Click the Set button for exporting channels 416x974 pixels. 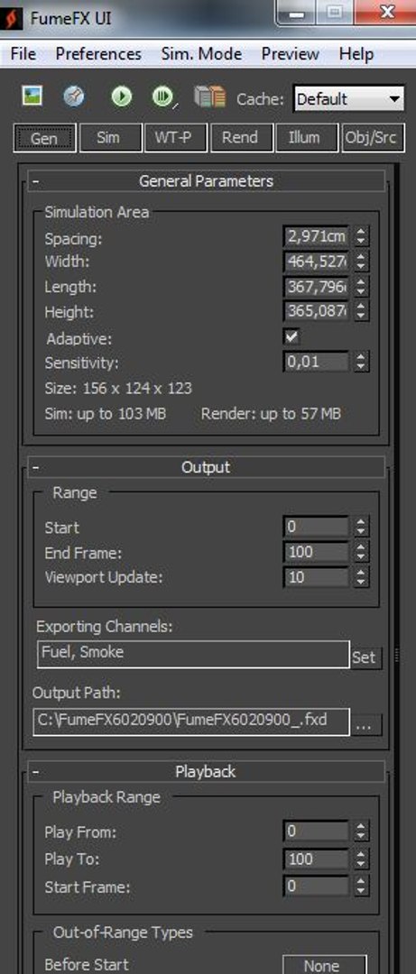point(365,657)
